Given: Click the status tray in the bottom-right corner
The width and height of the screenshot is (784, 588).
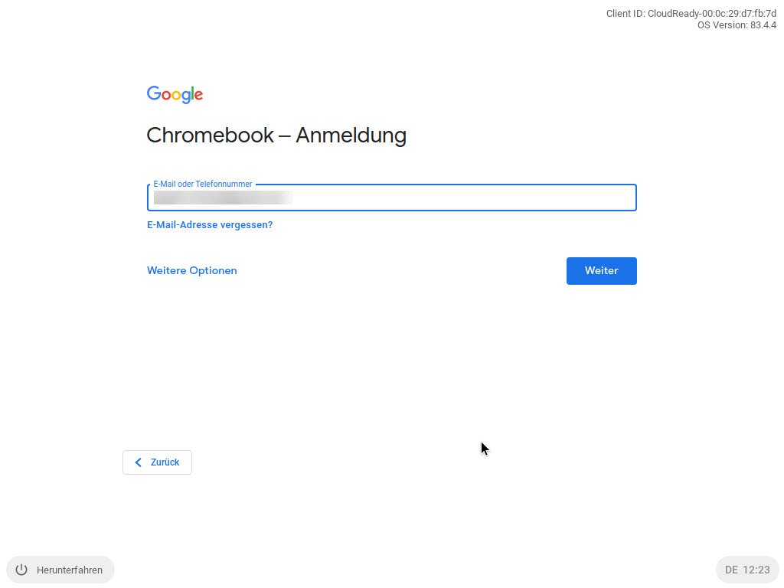Looking at the screenshot, I should 747,570.
